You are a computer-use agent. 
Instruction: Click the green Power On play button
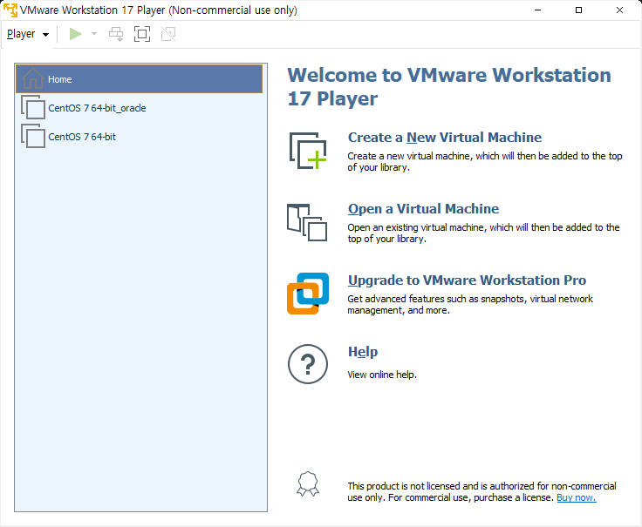75,34
